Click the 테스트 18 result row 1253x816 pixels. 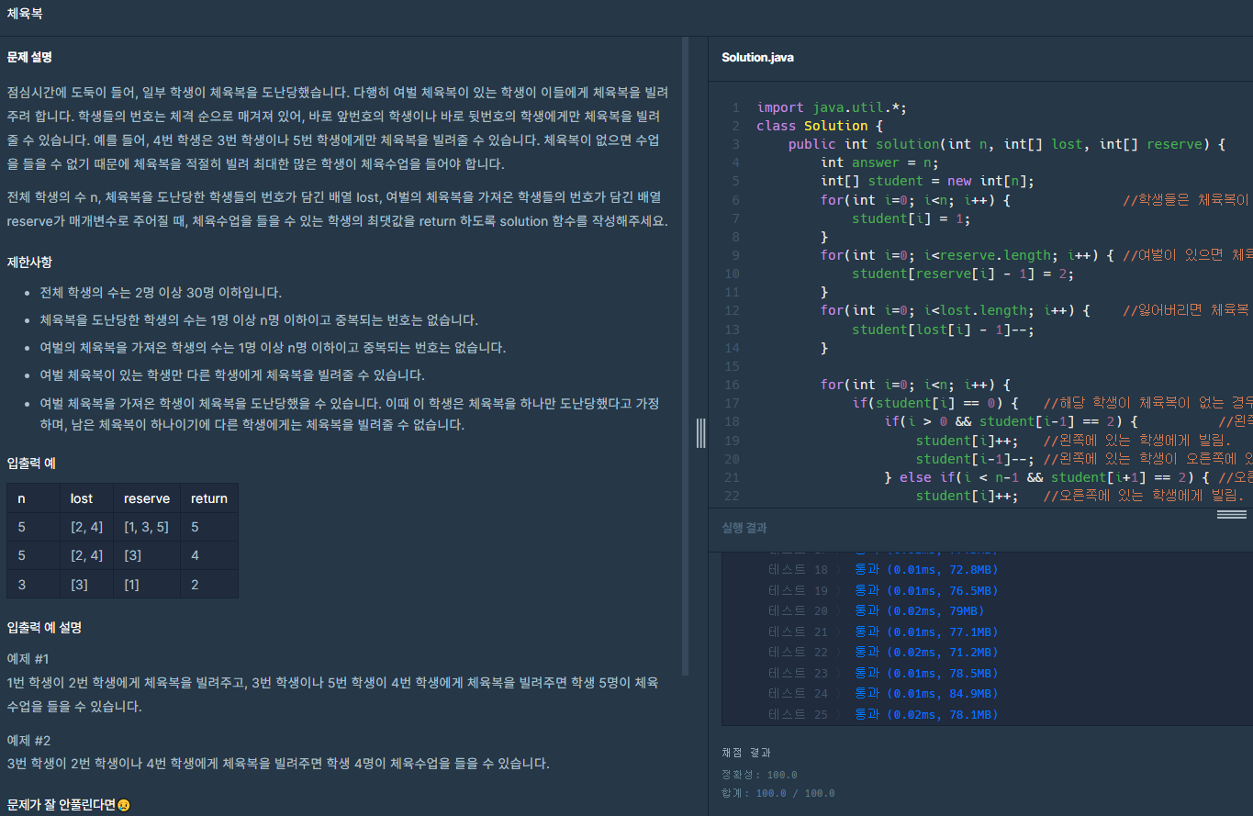(x=883, y=570)
